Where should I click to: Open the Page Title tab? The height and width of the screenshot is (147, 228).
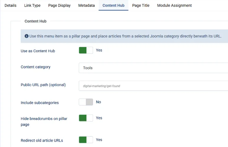(141, 5)
